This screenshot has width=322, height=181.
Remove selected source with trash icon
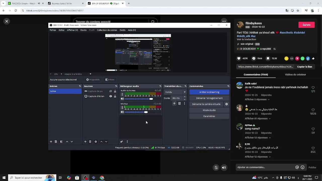pos(90,142)
